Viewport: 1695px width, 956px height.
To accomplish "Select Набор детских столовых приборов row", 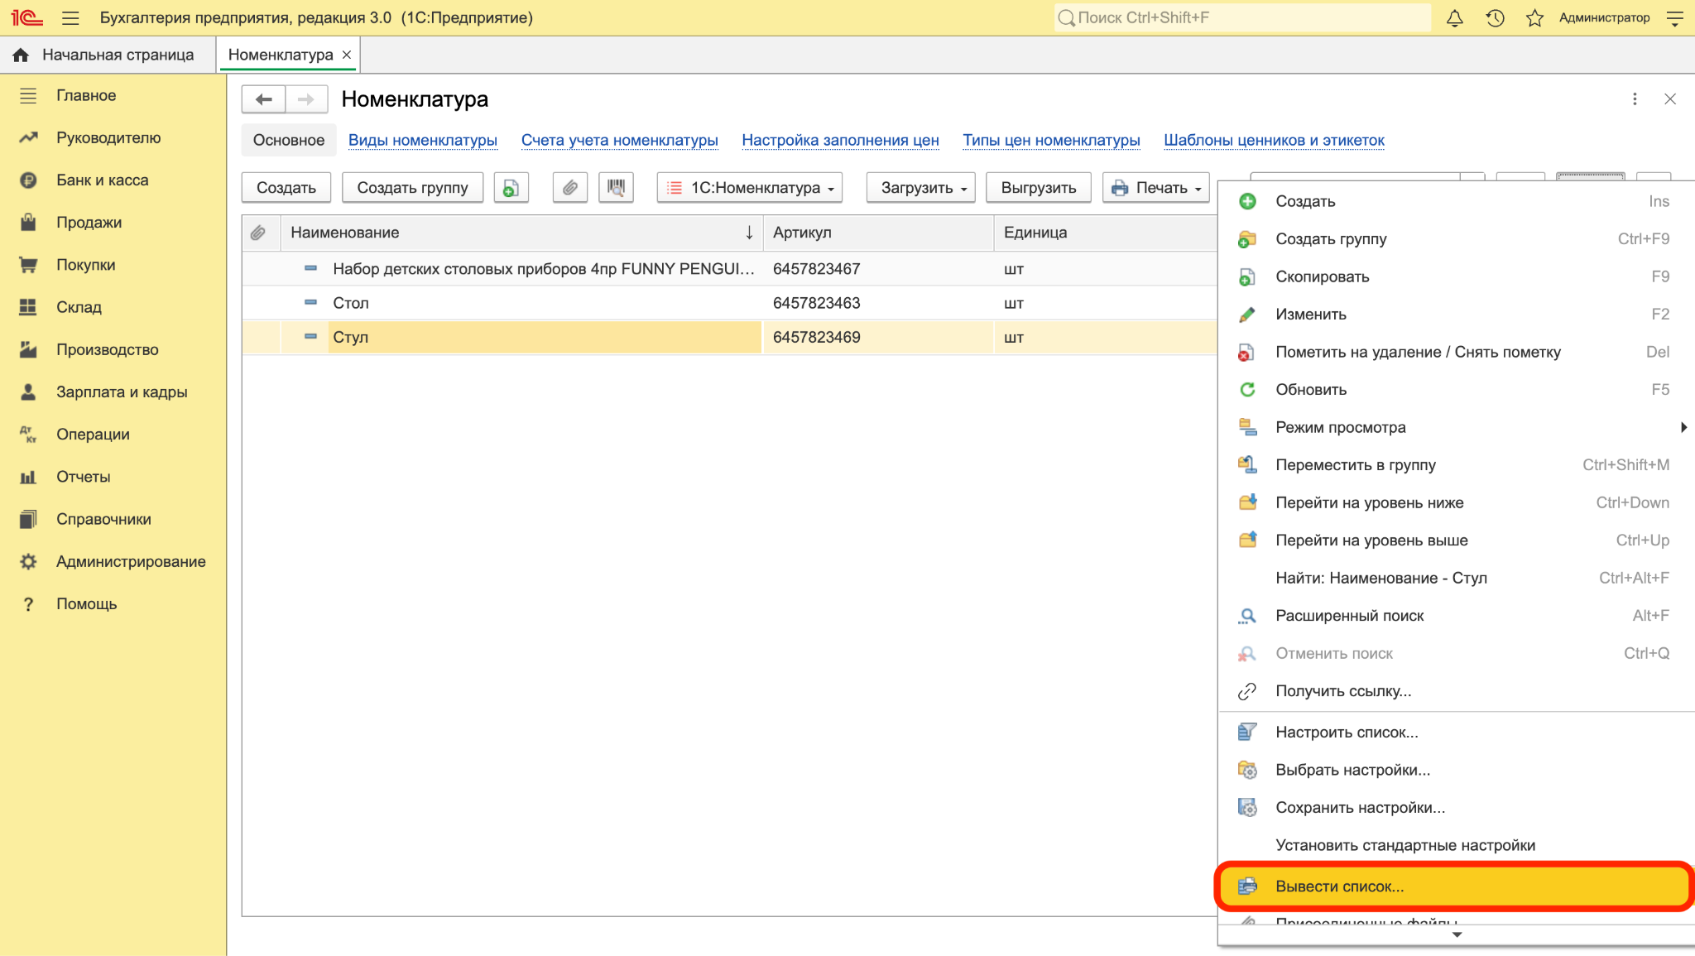I will pyautogui.click(x=729, y=269).
